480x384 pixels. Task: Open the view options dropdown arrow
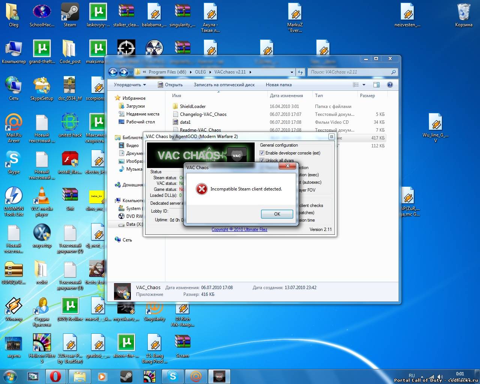(364, 85)
